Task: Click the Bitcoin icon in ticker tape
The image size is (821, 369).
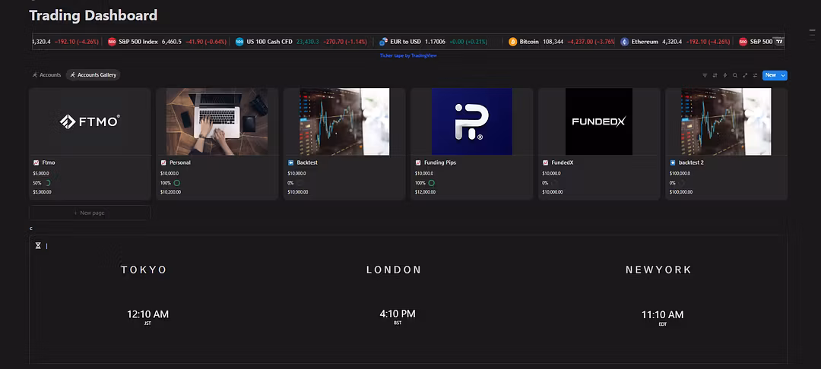Action: (x=513, y=42)
